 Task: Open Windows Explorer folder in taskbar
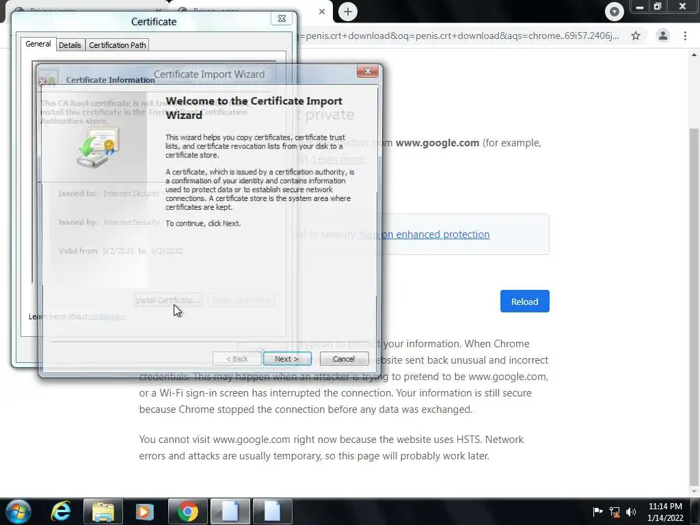tap(103, 511)
